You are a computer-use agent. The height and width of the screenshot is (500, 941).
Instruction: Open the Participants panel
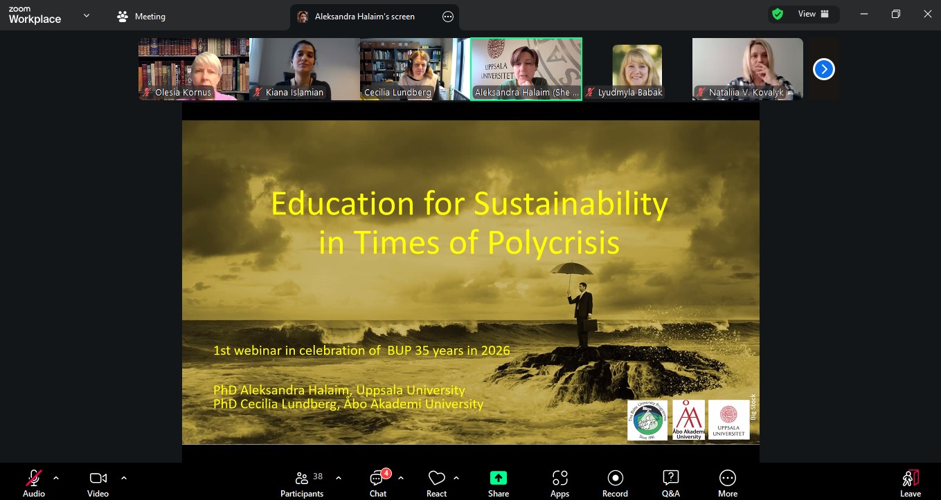pyautogui.click(x=302, y=483)
